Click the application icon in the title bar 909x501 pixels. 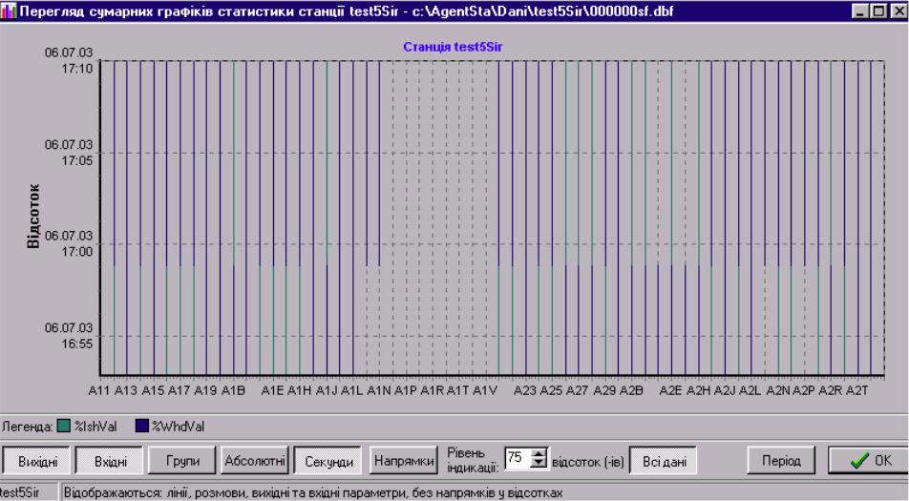pyautogui.click(x=8, y=11)
